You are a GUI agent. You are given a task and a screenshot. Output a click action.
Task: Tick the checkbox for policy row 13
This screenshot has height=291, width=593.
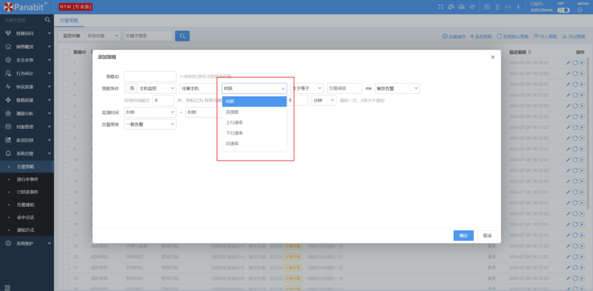(x=66, y=192)
